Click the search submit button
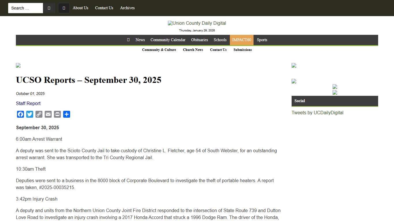The image size is (394, 221). tap(49, 8)
